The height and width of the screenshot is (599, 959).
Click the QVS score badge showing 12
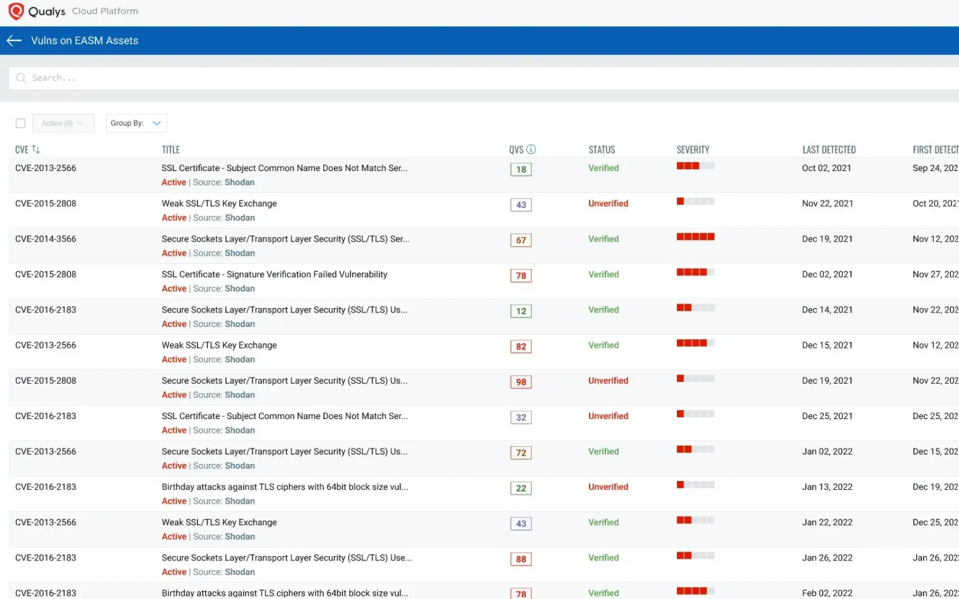pos(521,311)
